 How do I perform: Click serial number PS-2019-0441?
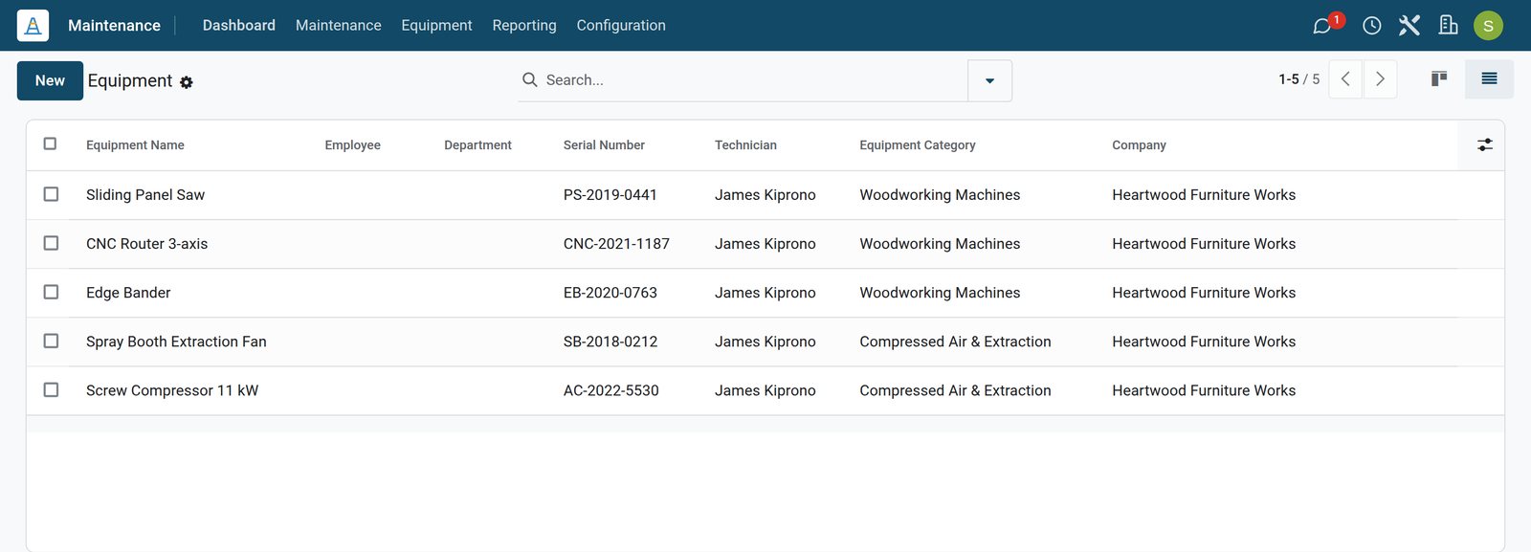click(x=610, y=195)
